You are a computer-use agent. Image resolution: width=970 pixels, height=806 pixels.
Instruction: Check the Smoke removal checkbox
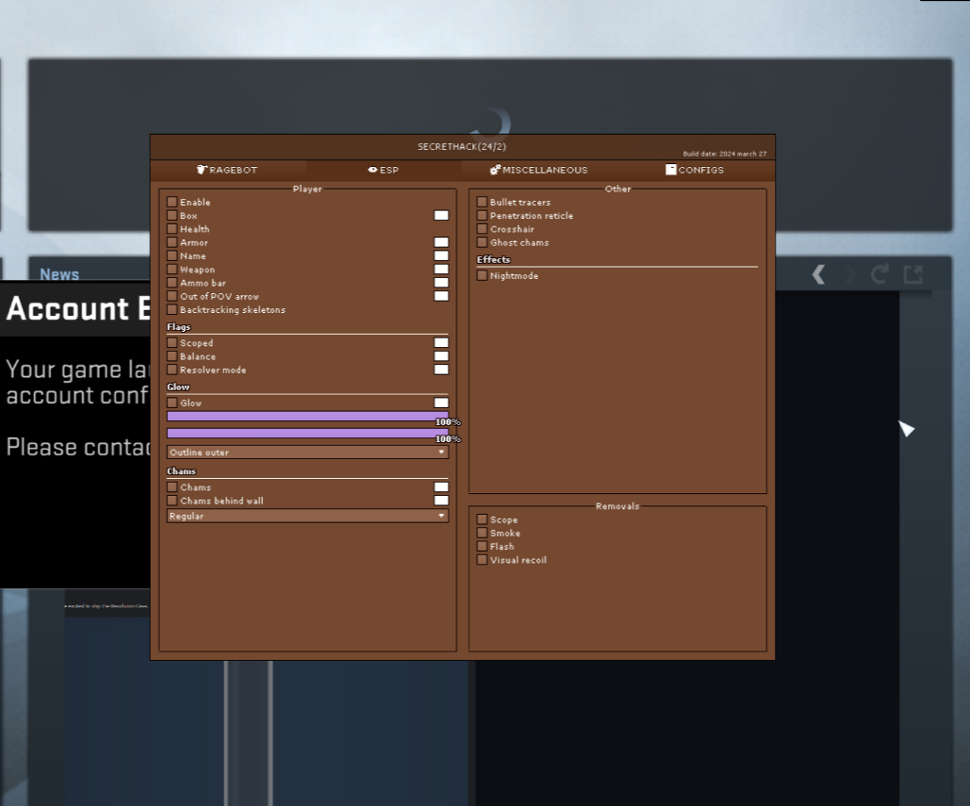[483, 534]
